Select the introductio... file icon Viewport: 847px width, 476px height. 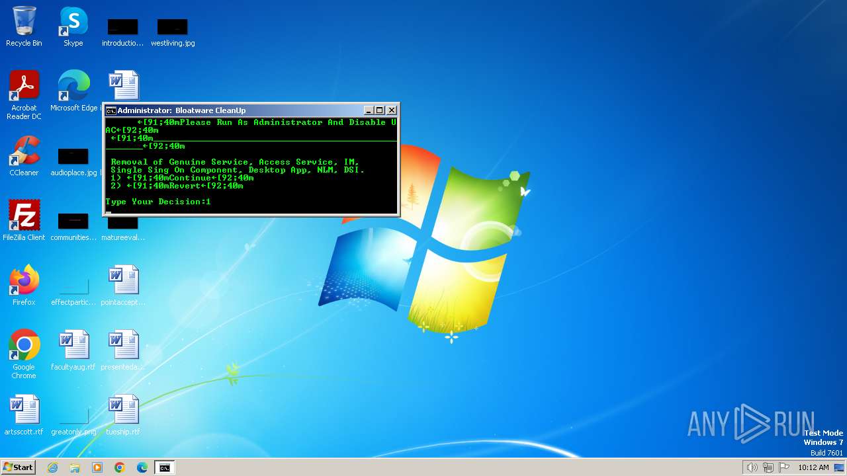coord(122,32)
